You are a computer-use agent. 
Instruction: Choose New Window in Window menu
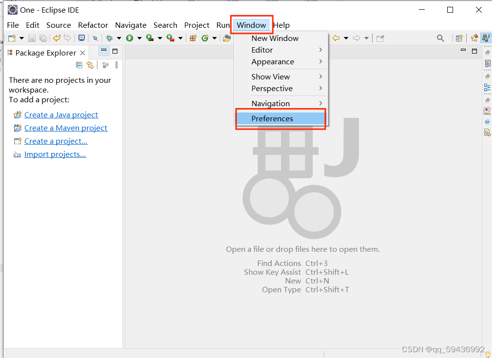[x=281, y=38]
